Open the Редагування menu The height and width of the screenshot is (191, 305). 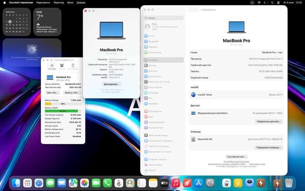coord(43,2)
